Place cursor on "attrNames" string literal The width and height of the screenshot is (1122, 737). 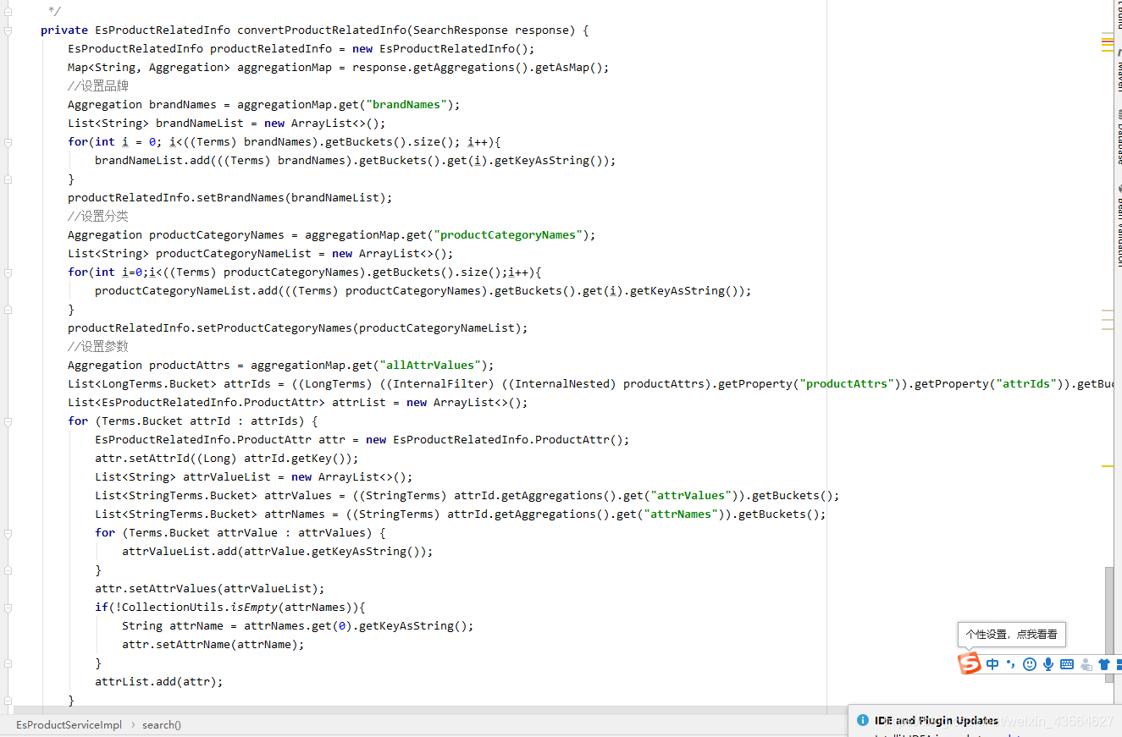click(x=680, y=514)
